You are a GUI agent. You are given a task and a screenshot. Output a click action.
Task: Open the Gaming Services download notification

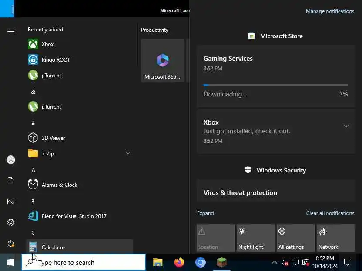pos(276,76)
